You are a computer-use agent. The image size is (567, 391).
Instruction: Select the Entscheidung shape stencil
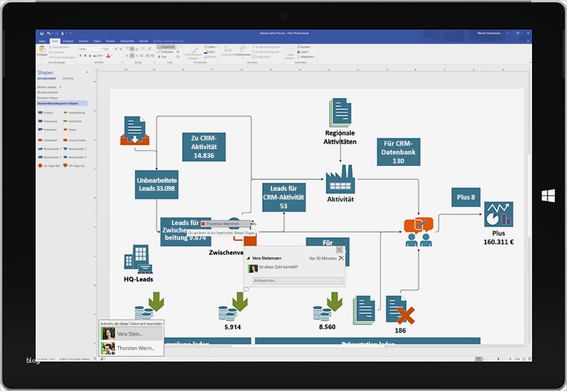[x=77, y=112]
